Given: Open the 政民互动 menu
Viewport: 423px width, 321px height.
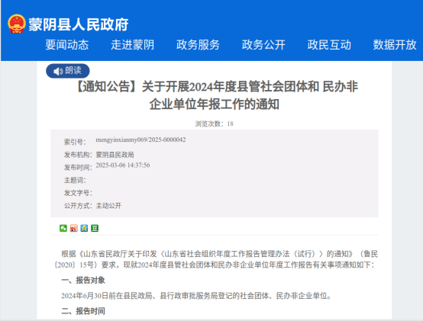Looking at the screenshot, I should 329,45.
